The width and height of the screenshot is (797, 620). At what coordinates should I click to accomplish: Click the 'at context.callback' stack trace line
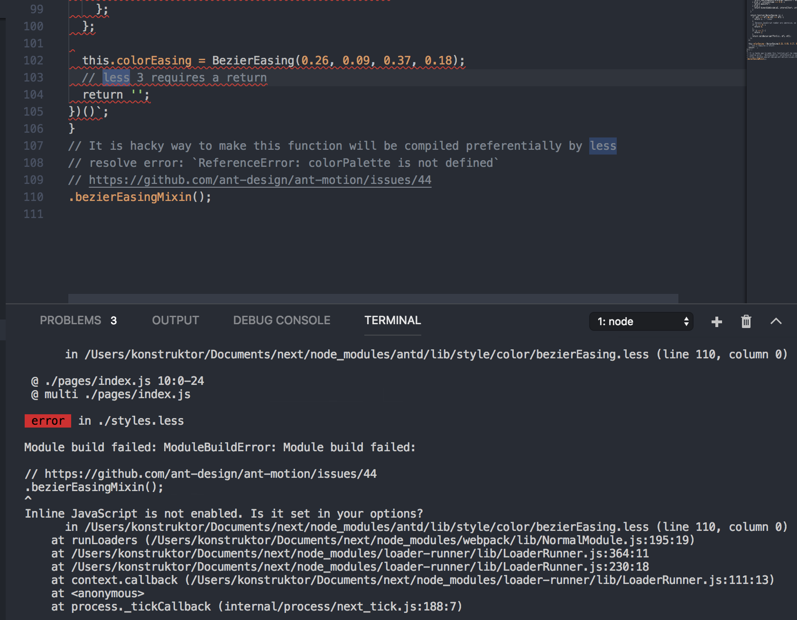413,580
